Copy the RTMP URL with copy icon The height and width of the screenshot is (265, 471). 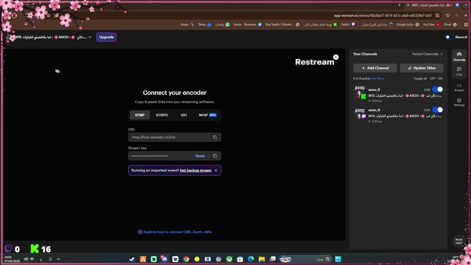215,137
